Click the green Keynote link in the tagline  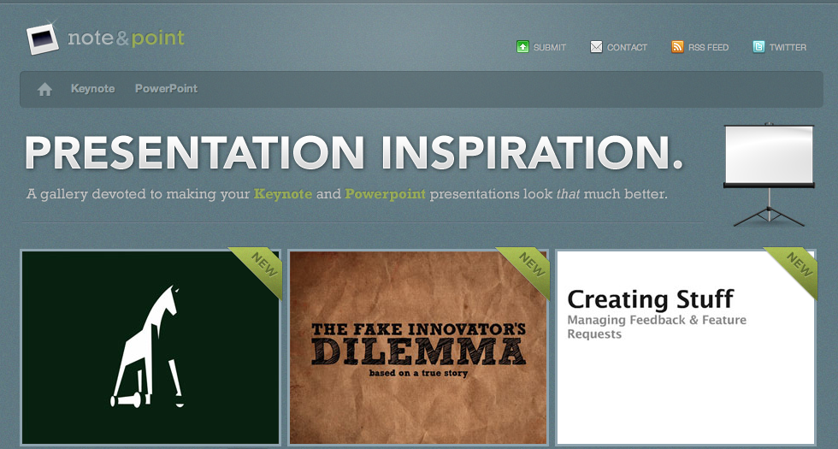point(282,194)
